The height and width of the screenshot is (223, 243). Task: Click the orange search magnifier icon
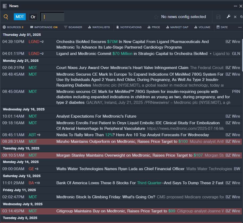[x=6, y=17]
